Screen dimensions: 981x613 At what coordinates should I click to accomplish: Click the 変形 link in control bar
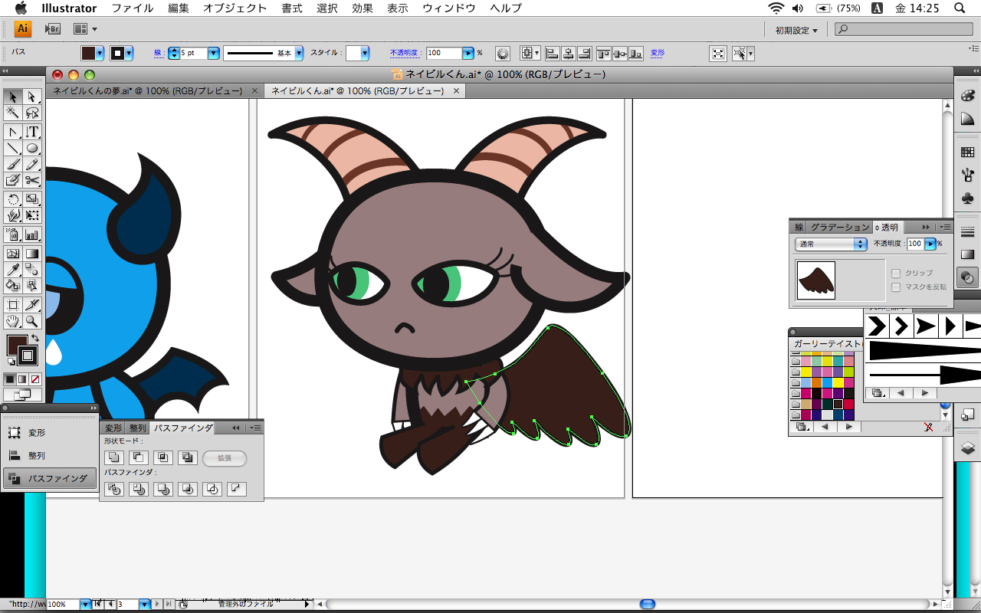[658, 54]
